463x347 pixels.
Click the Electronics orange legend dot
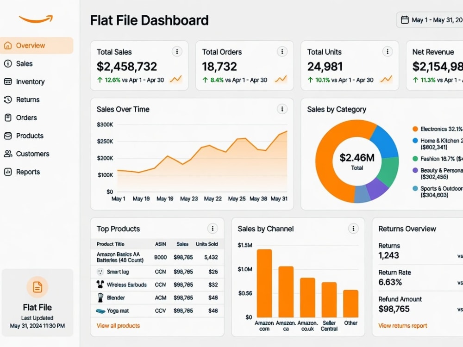point(415,129)
